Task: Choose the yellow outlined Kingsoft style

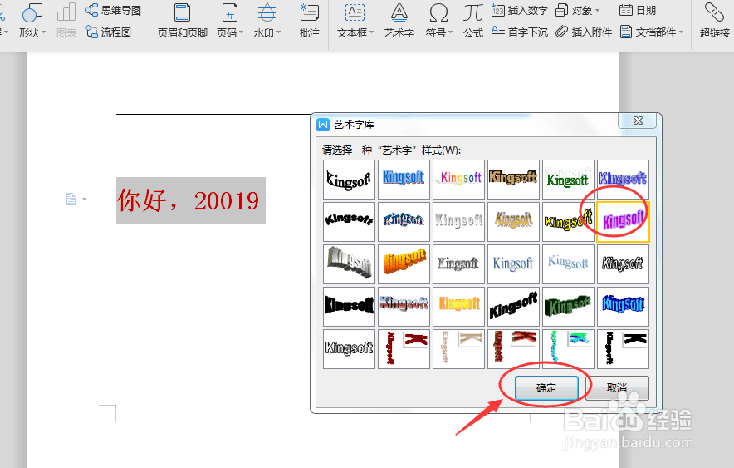Action: coord(568,222)
